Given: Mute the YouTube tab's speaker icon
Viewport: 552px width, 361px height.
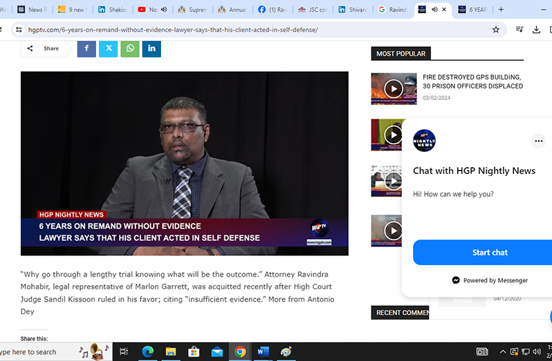Looking at the screenshot, I should pos(164,10).
